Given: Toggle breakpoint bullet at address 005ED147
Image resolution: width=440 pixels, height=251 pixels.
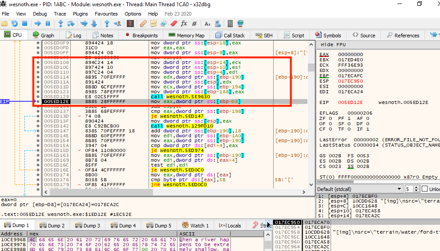Looking at the screenshot, I should coord(38,131).
